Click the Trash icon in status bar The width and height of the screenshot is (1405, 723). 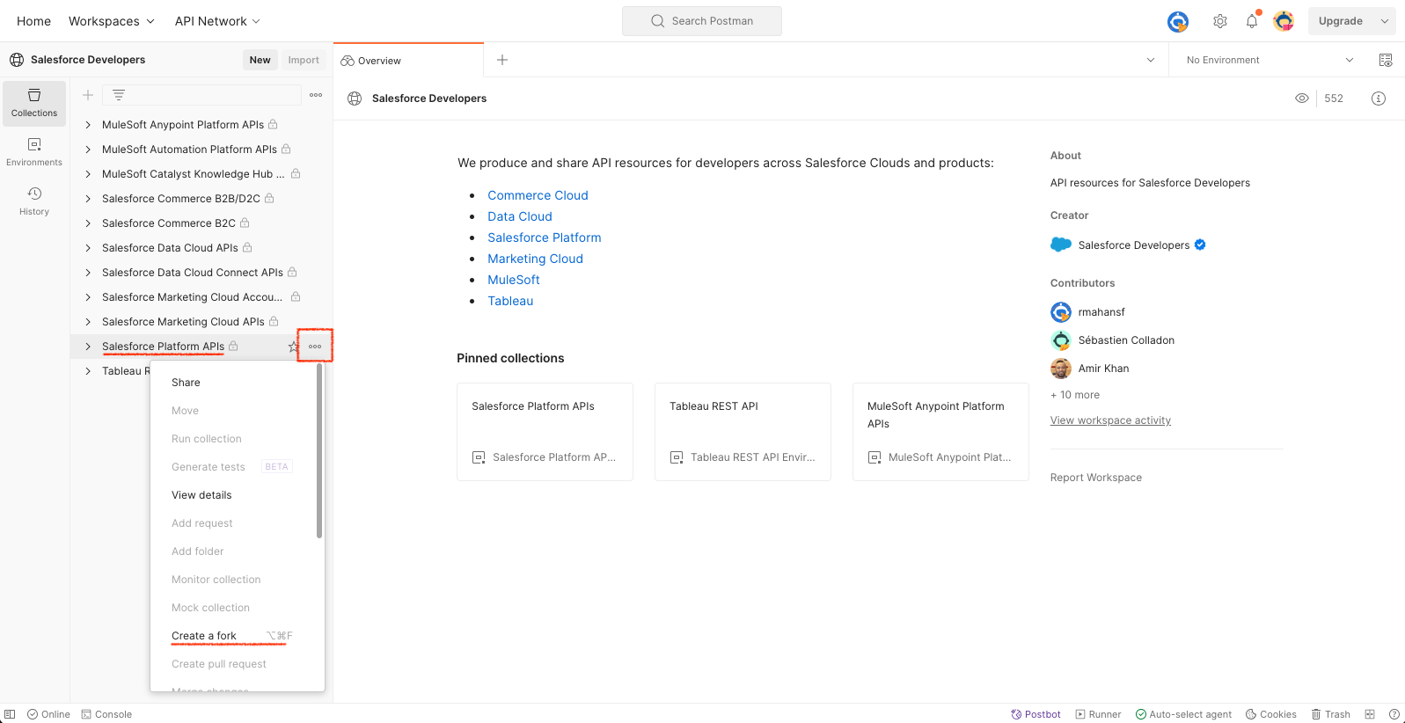pyautogui.click(x=1330, y=714)
